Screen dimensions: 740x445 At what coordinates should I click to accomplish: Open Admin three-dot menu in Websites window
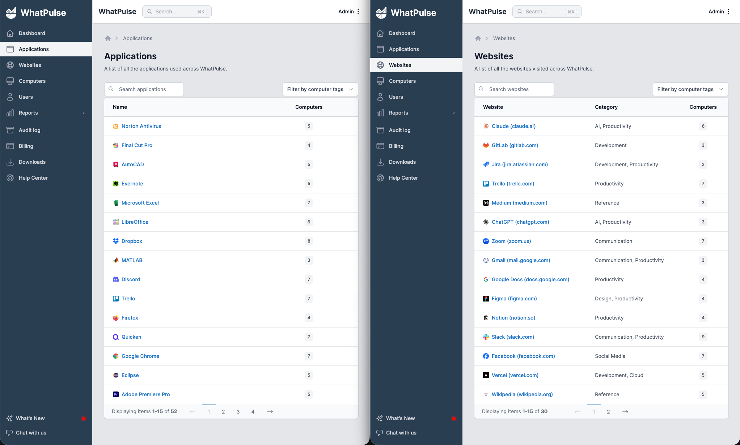coord(728,12)
